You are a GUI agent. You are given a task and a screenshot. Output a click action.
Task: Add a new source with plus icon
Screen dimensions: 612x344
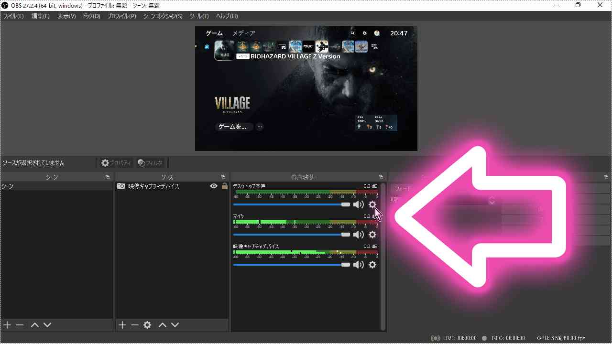(x=122, y=325)
